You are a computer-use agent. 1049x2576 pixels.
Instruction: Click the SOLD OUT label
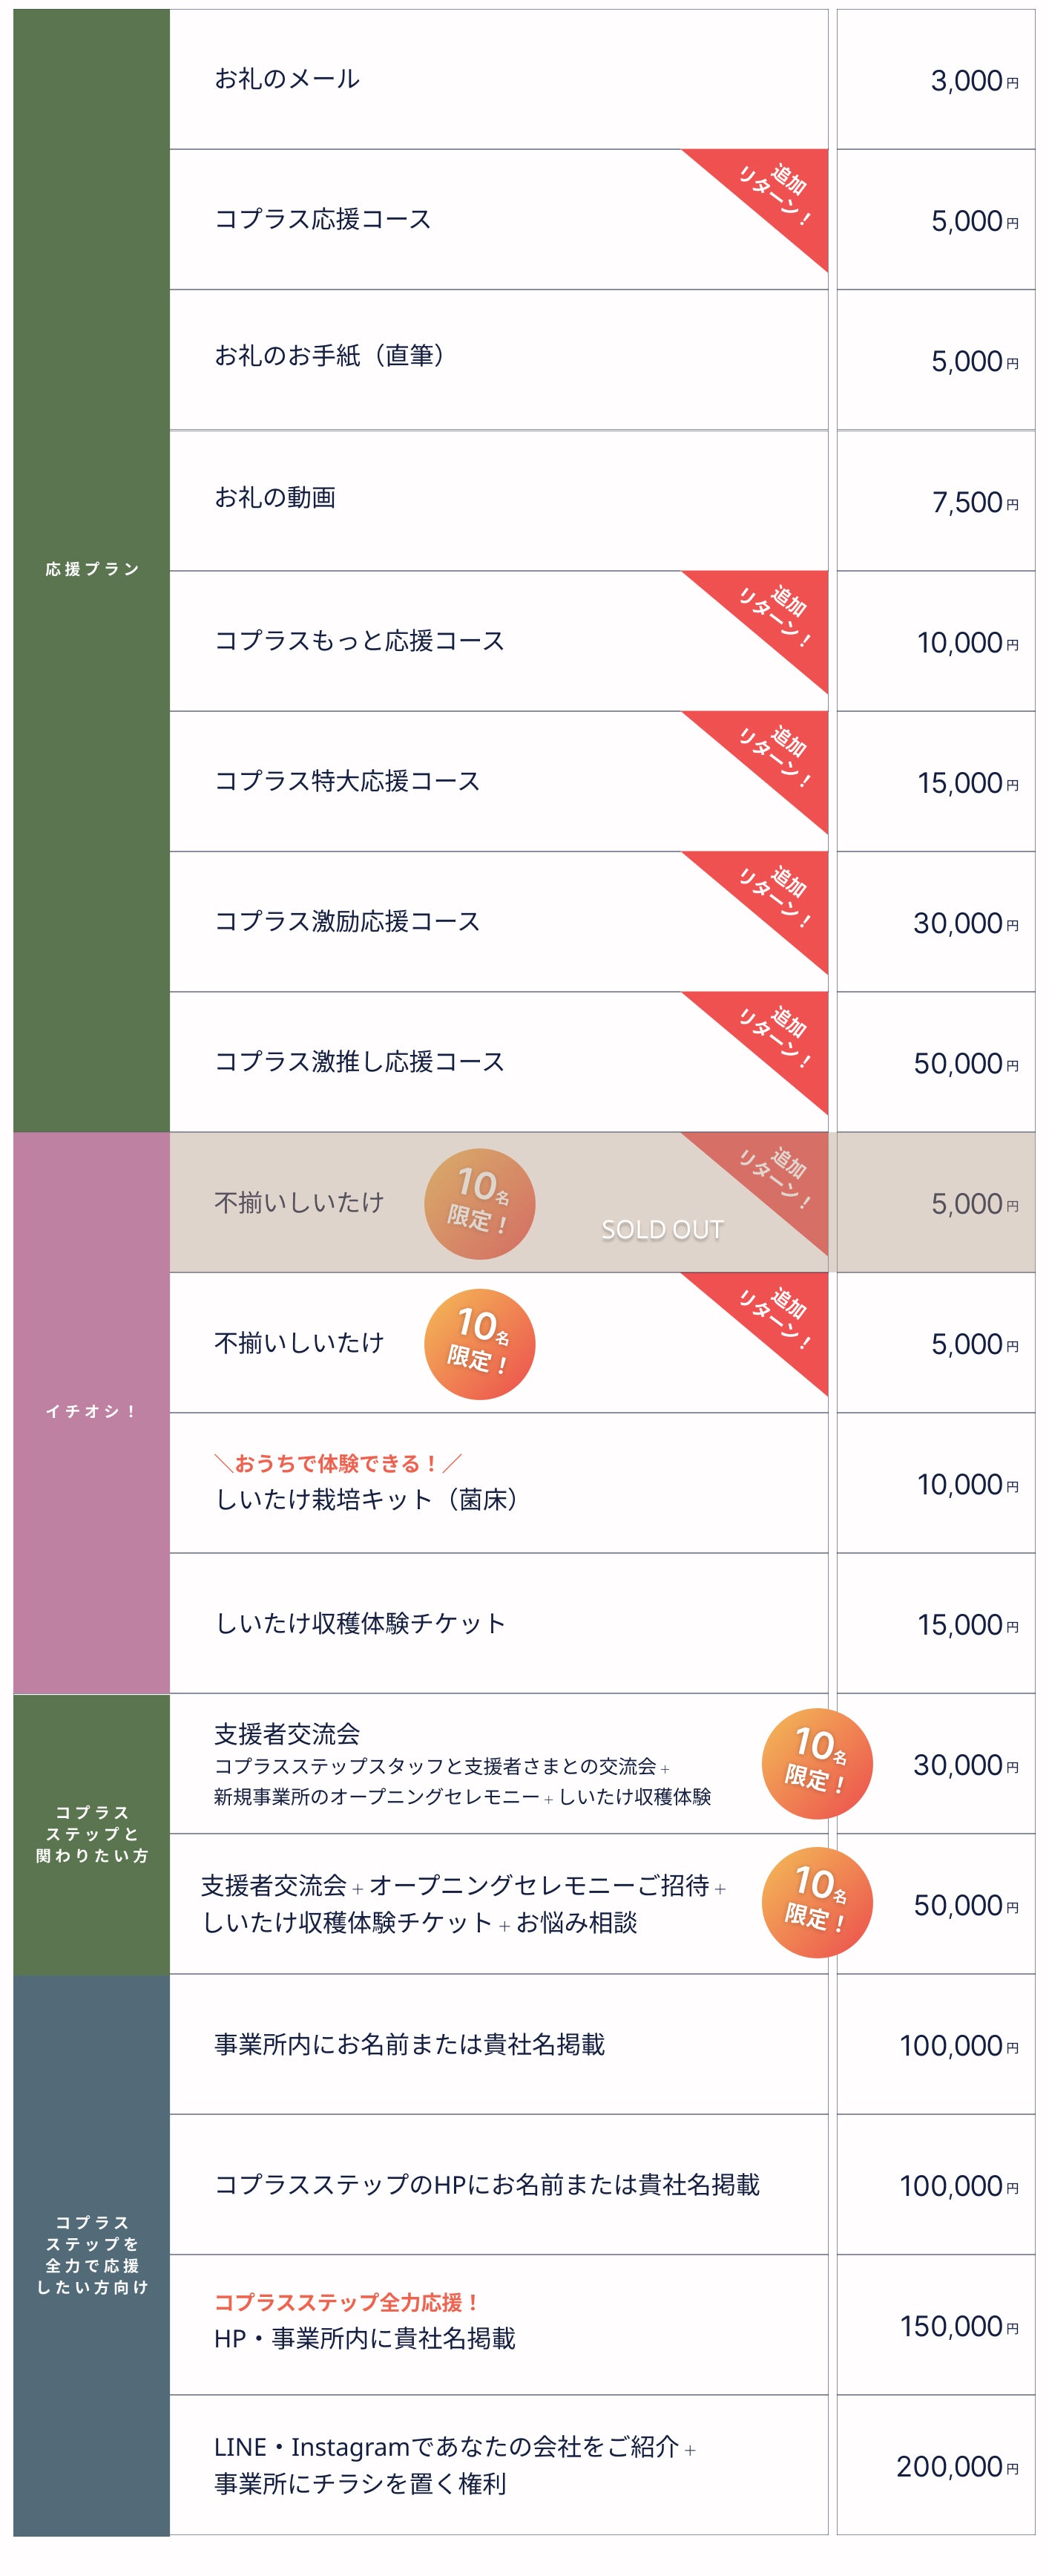661,1229
